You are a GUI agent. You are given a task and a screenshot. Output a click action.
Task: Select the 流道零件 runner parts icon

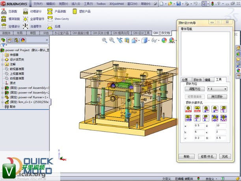pyautogui.click(x=26, y=26)
